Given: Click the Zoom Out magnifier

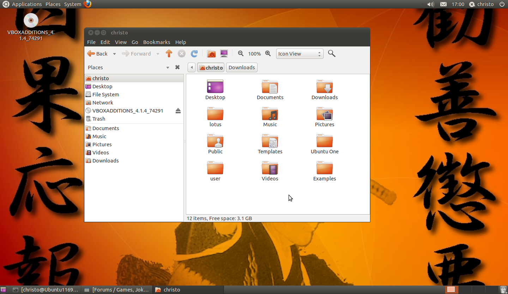Looking at the screenshot, I should click(241, 53).
